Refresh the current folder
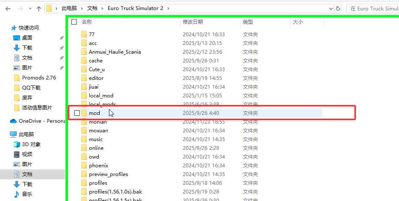Viewport: 399px width, 201px height. pos(338,9)
